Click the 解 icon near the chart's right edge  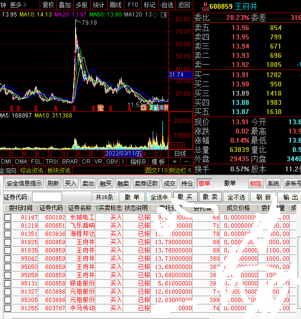(156, 108)
